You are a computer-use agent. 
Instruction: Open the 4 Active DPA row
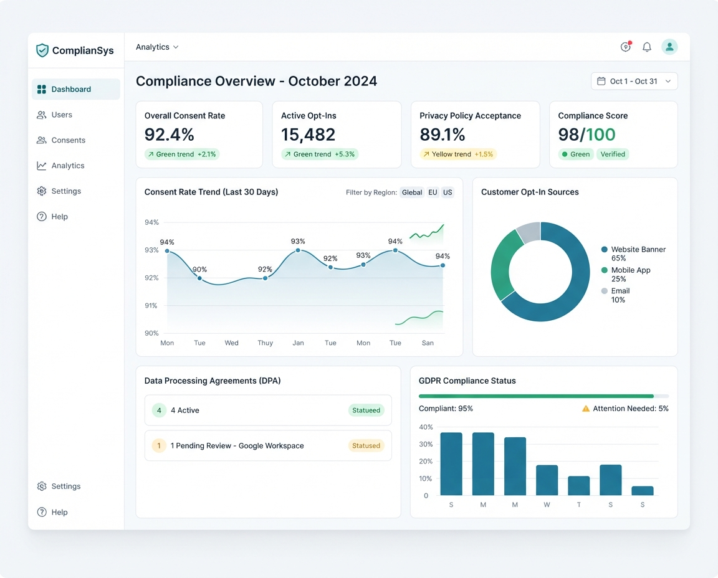click(268, 410)
